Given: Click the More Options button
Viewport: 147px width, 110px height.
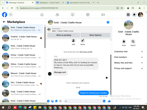Looking at the screenshot, I should [x=96, y=35].
